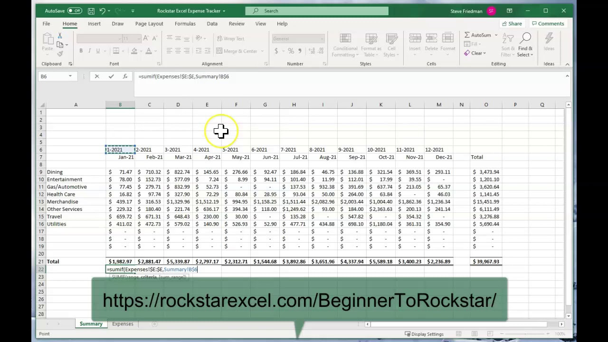Click the AutoSum sigma icon
Screen dimensions: 608x342
click(467, 35)
